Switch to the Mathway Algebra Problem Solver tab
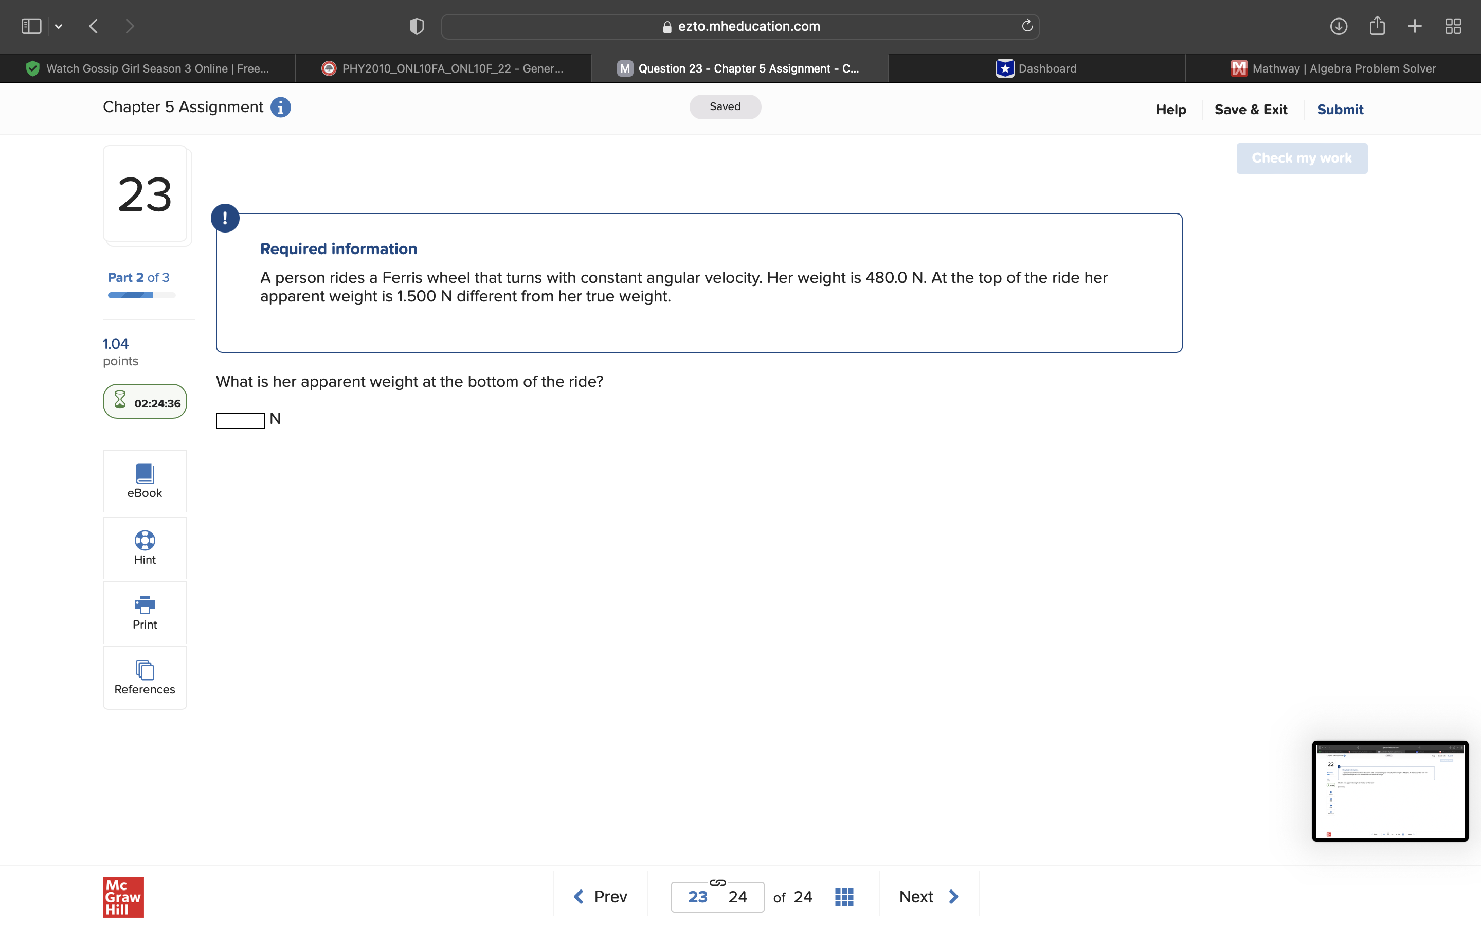The image size is (1481, 926). [x=1333, y=68]
